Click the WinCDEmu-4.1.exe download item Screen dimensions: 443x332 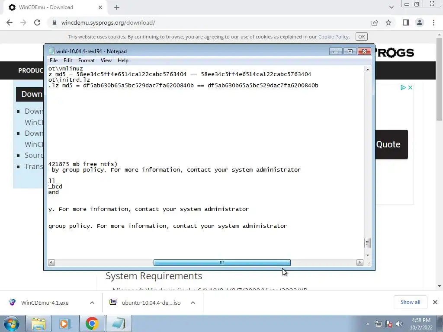(45, 303)
